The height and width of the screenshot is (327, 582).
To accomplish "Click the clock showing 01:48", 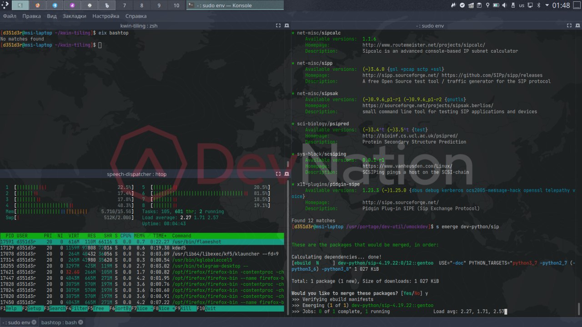I will coord(561,5).
